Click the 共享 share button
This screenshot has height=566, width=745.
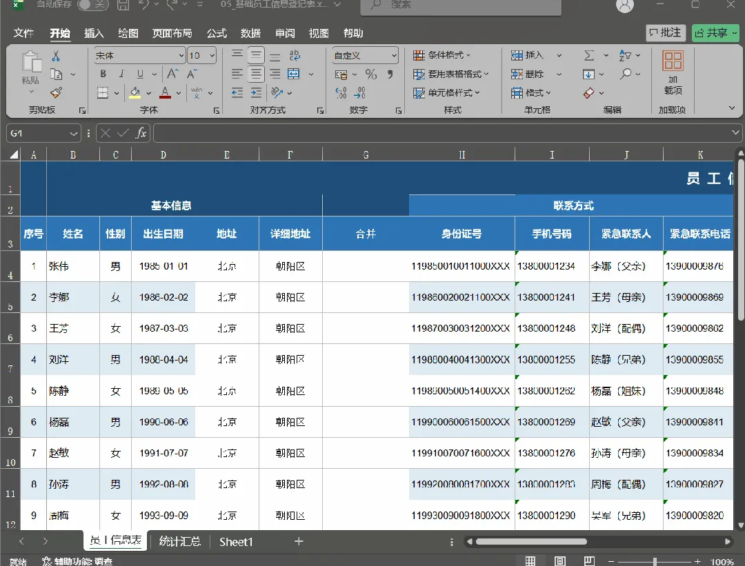pyautogui.click(x=715, y=33)
